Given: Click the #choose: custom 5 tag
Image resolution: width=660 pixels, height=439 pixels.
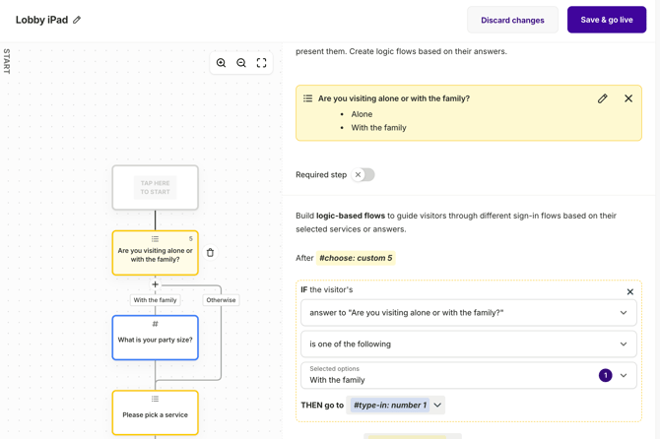Looking at the screenshot, I should pyautogui.click(x=356, y=258).
